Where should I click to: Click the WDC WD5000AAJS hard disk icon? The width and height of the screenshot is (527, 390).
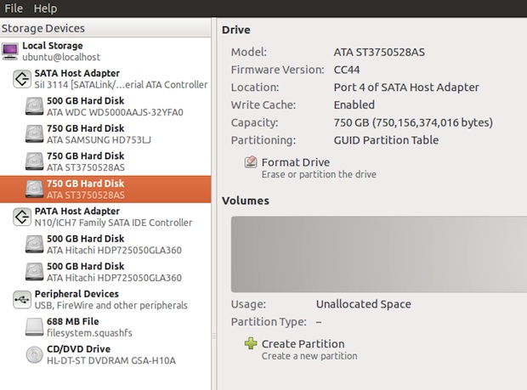click(x=35, y=106)
